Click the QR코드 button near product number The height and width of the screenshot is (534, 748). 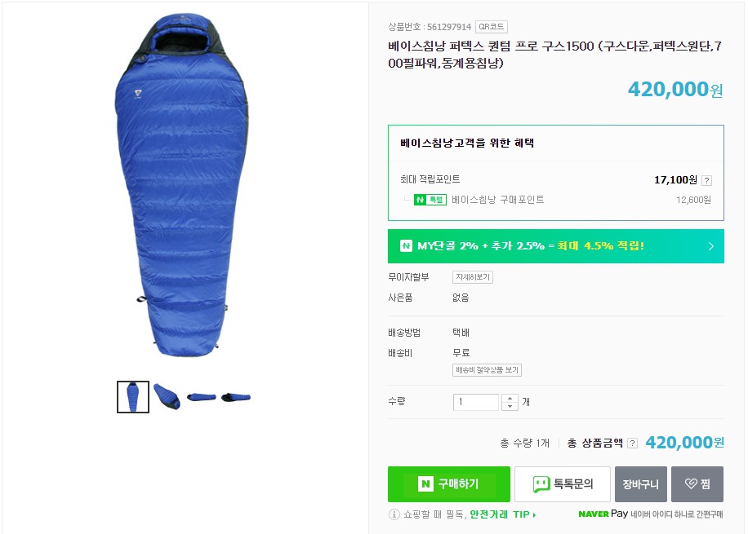click(x=493, y=26)
